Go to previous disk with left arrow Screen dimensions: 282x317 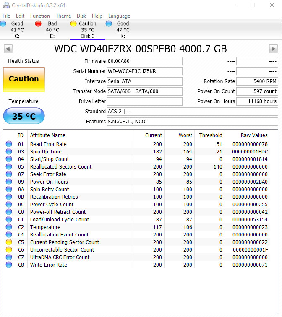click(x=8, y=49)
